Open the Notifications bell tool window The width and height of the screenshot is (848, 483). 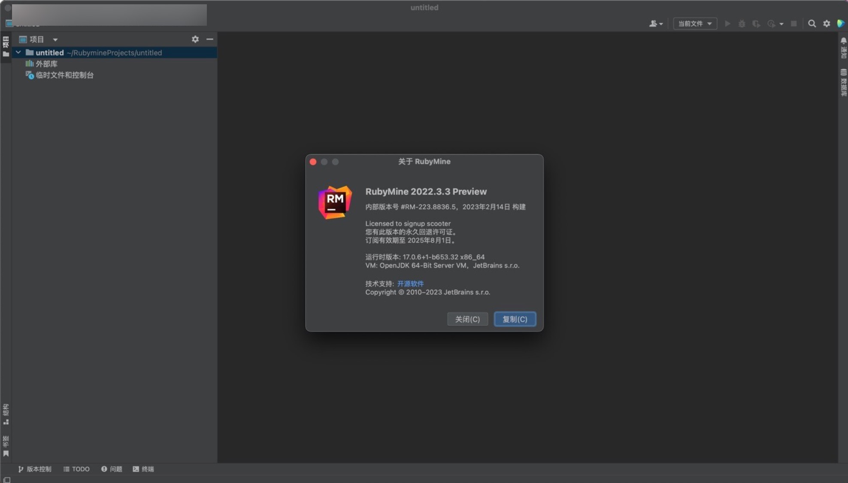coord(843,48)
